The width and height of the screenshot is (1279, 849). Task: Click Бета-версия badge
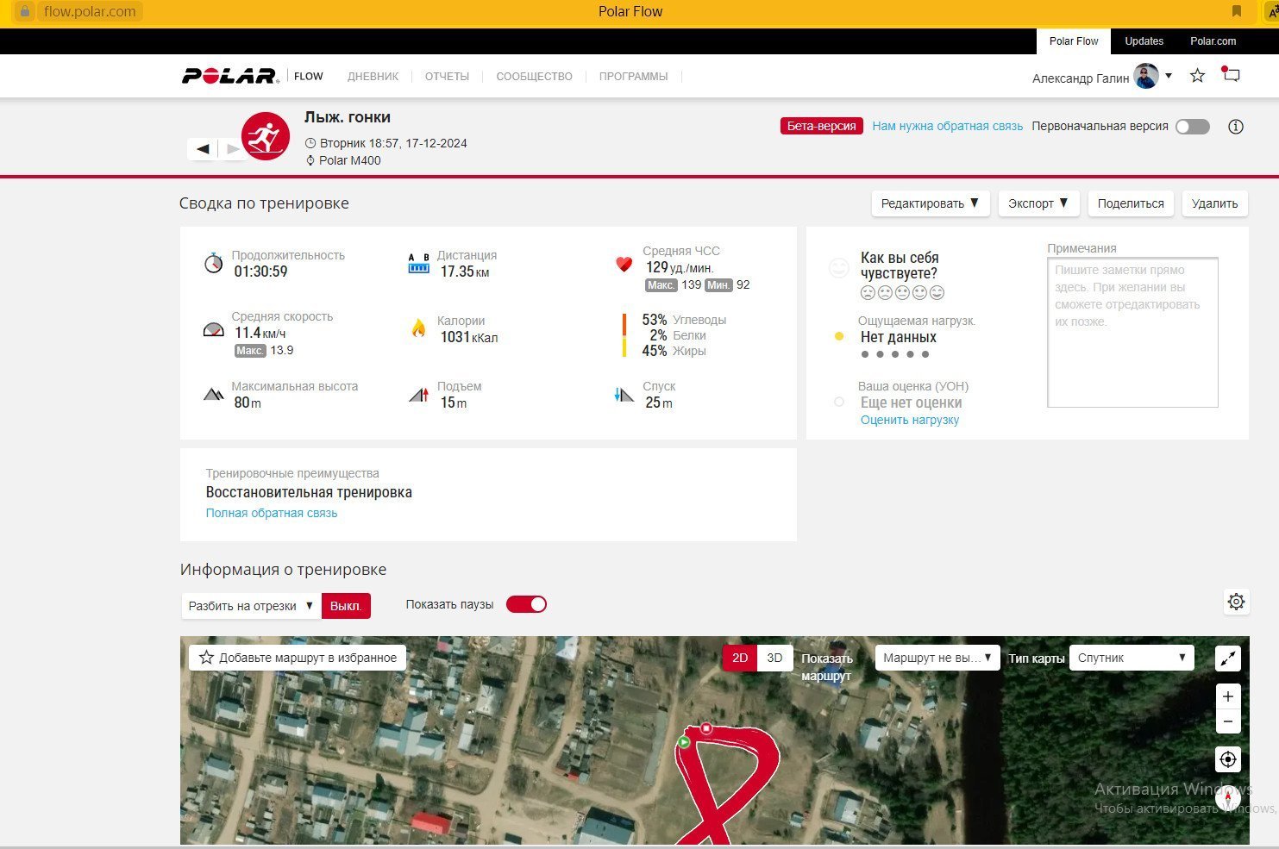click(x=822, y=126)
